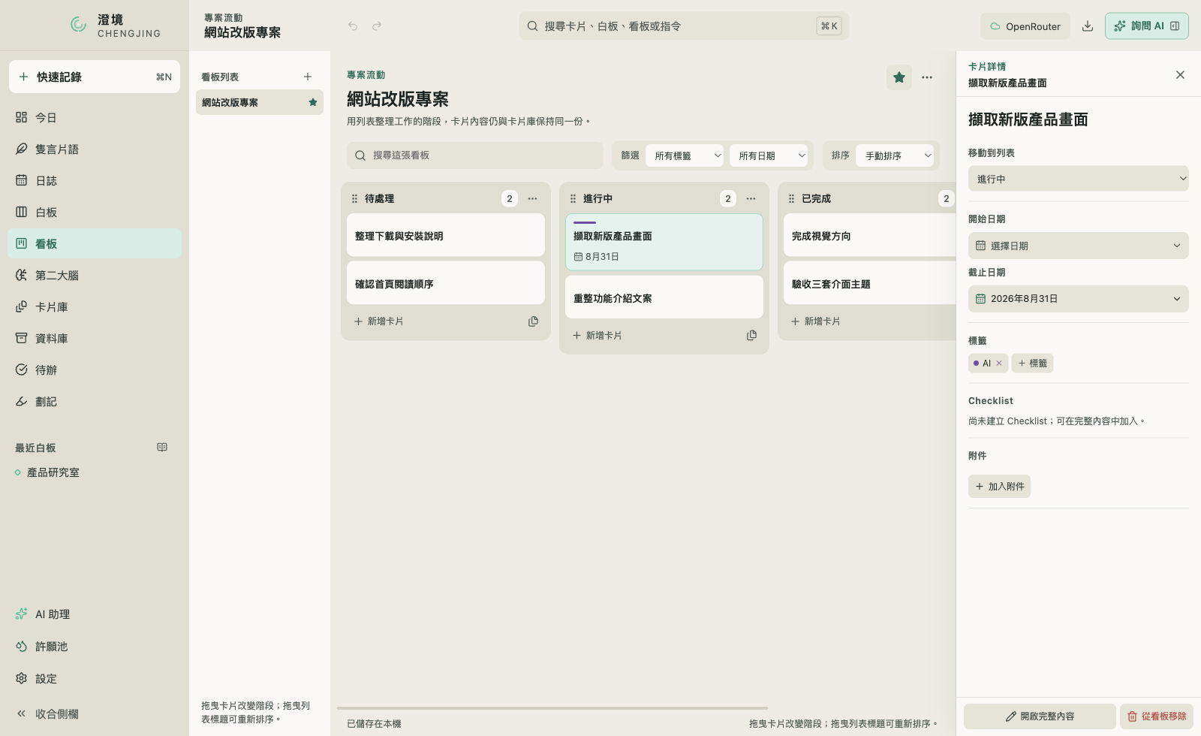Add a new board with plus icon

point(308,77)
